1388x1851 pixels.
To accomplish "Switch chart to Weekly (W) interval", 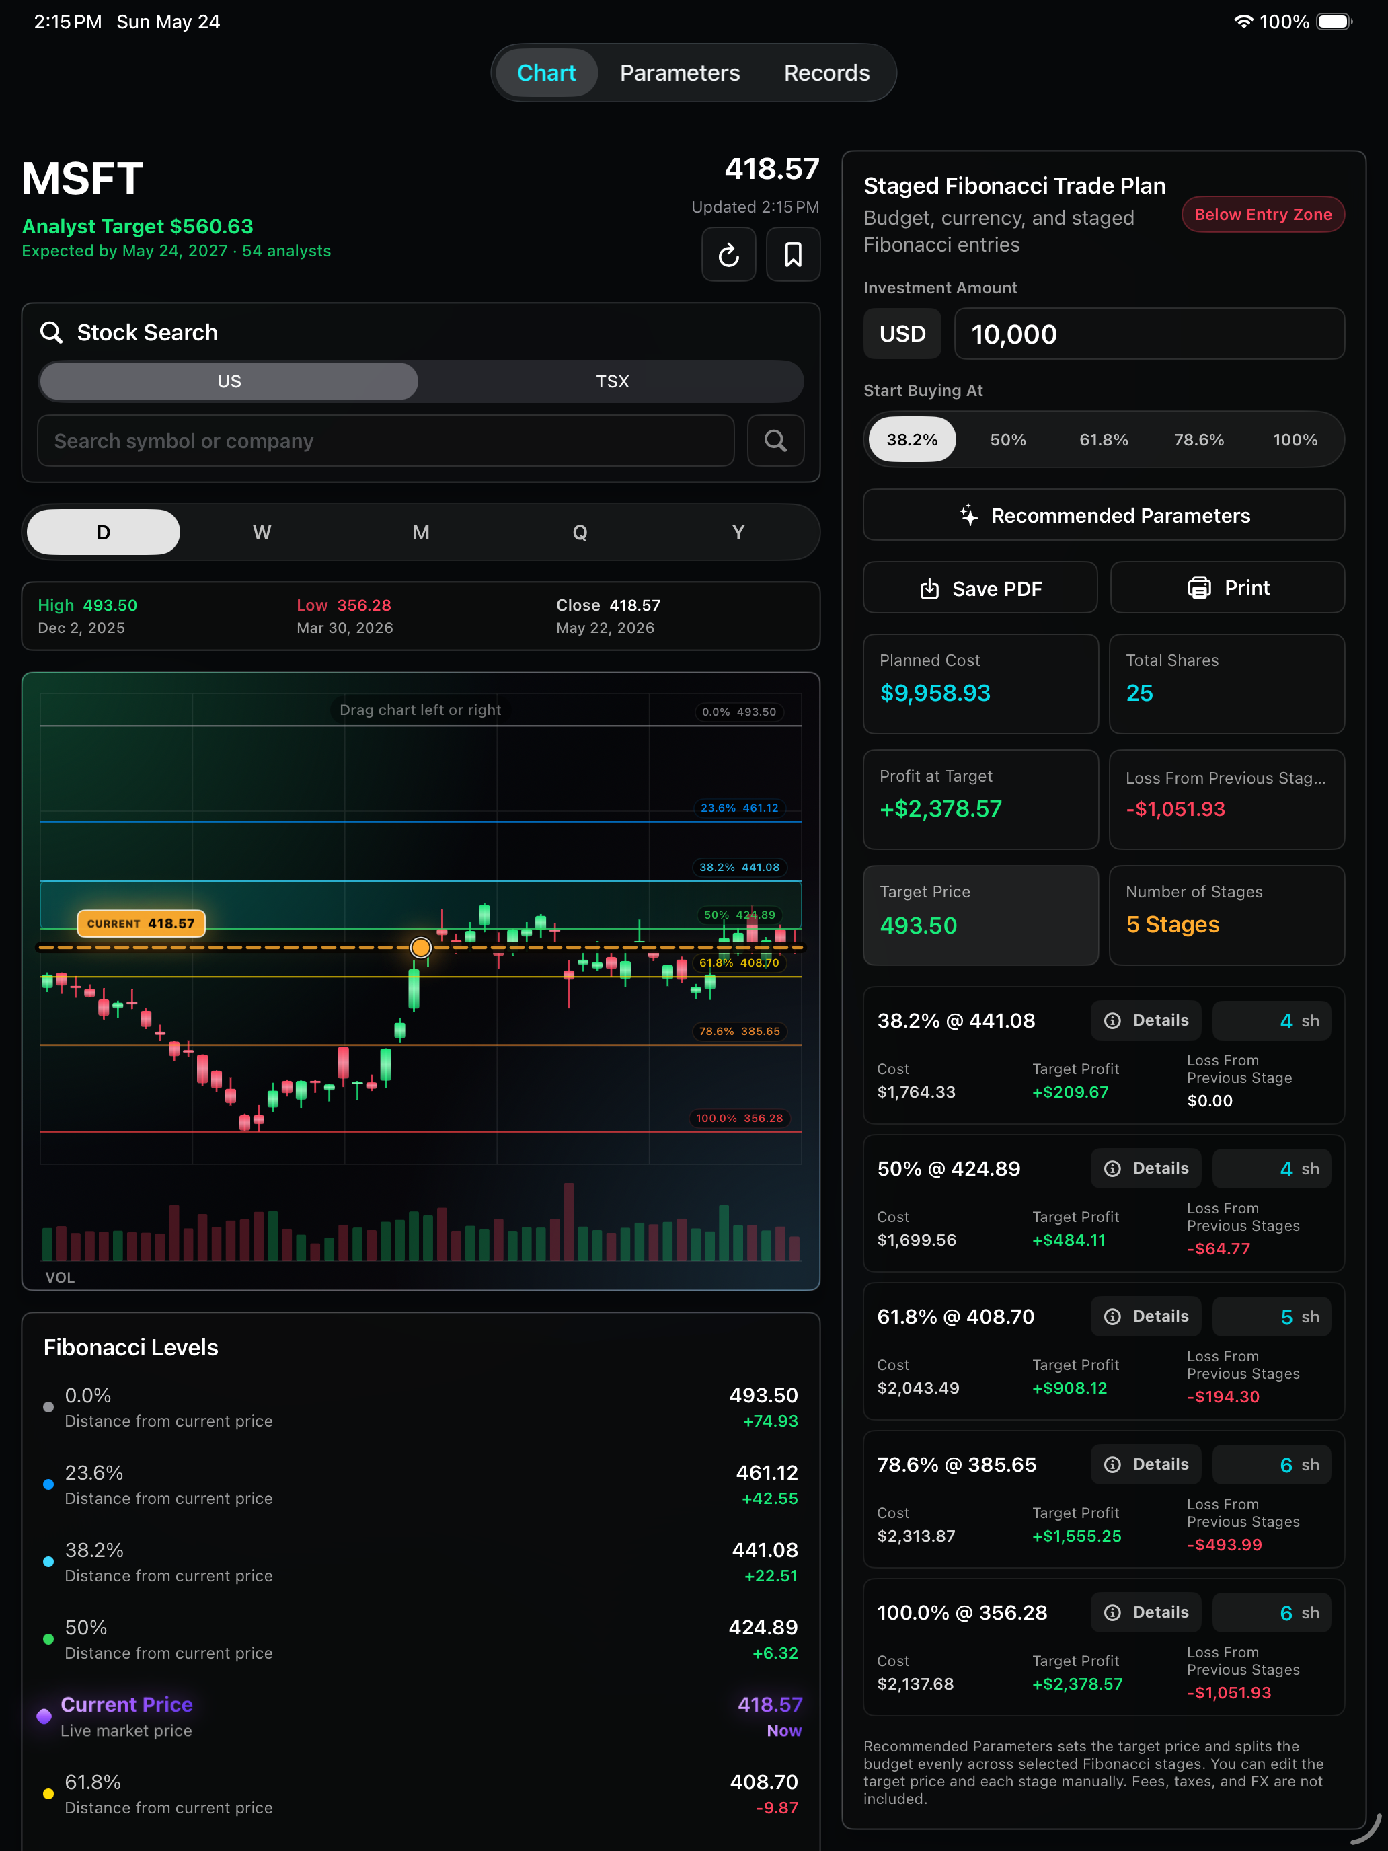I will click(262, 532).
